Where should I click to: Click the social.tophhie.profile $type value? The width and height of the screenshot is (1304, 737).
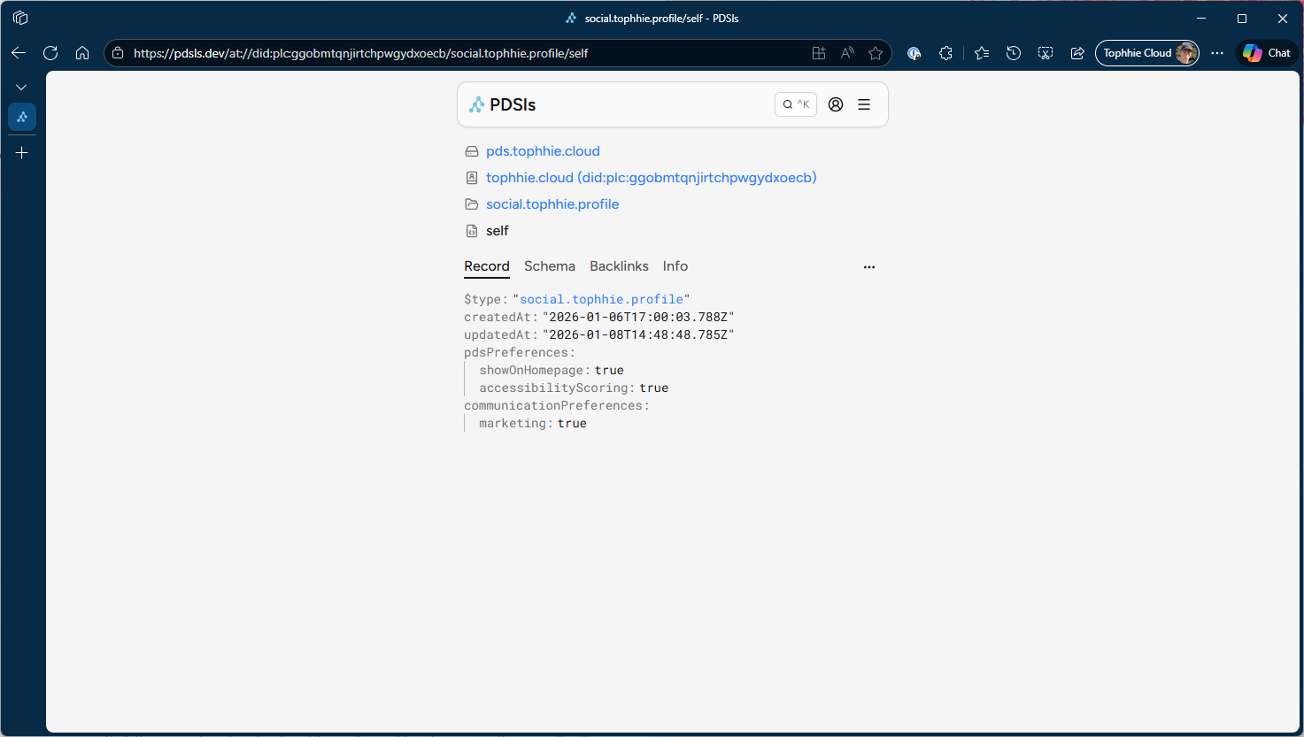pos(601,300)
